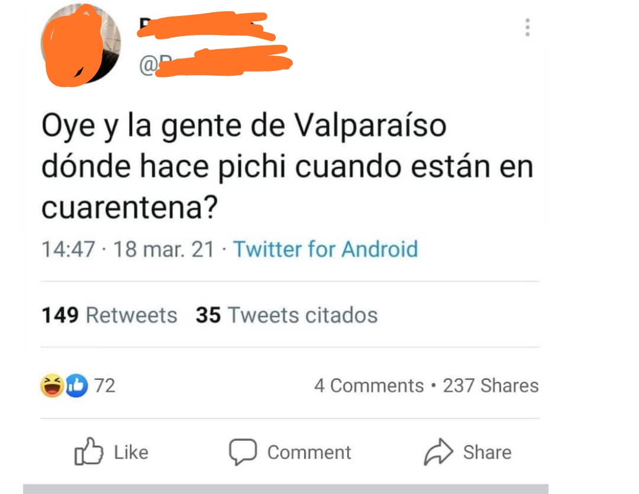Image resolution: width=639 pixels, height=494 pixels.
Task: View the 237 Shares list
Action: click(x=490, y=386)
